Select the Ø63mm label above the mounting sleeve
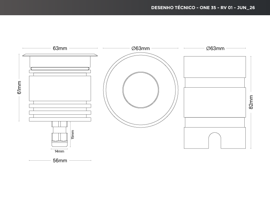The image size is (270, 203). coord(215,48)
